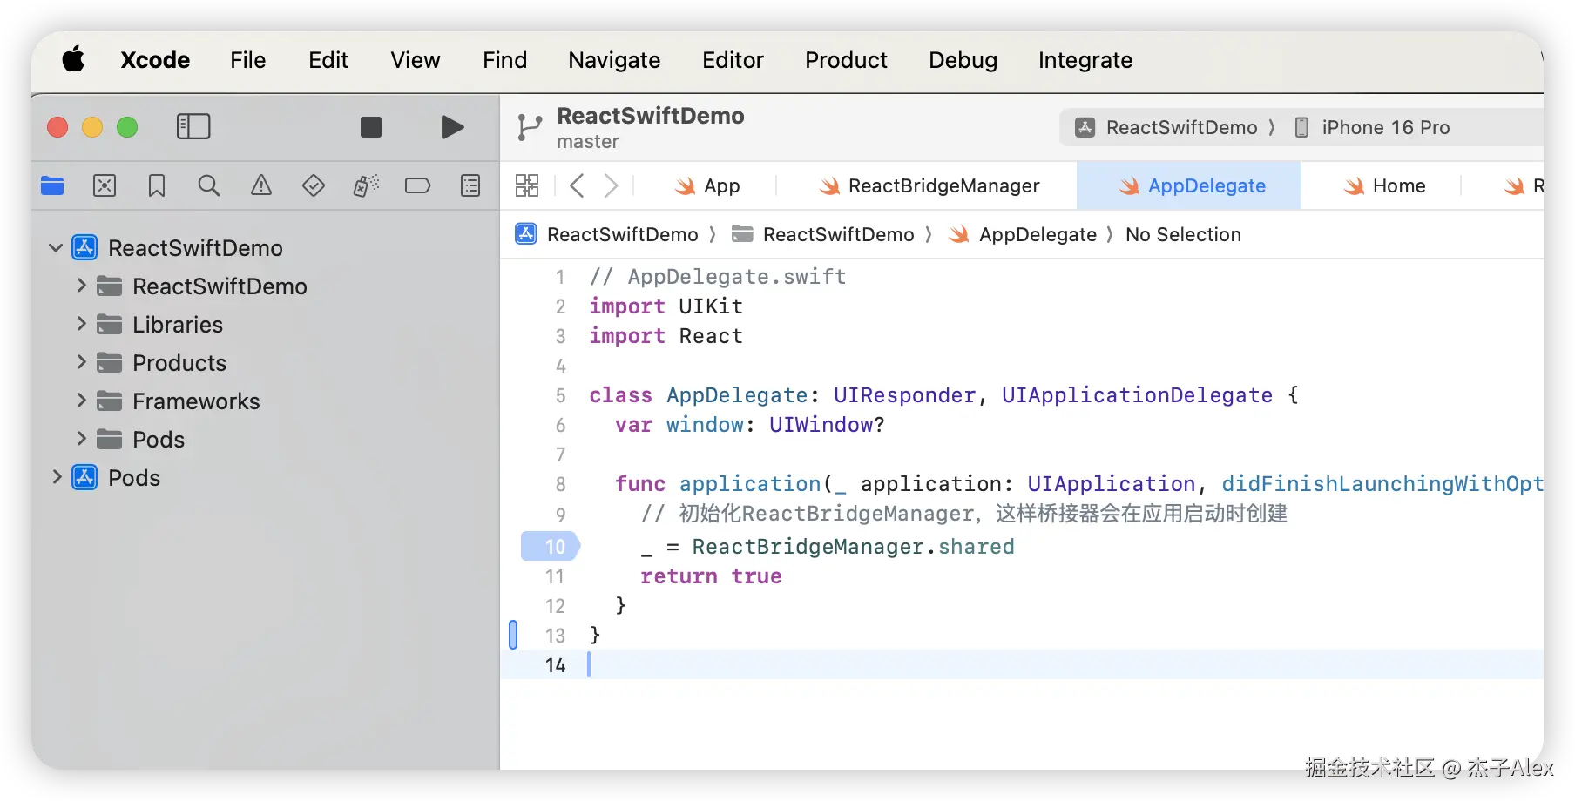Click the UIApplicationDelegate type in code

tap(1137, 395)
